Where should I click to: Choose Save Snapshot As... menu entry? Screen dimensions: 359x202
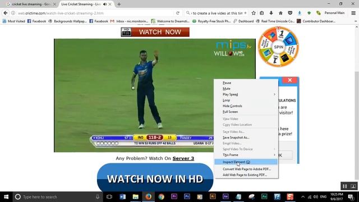(x=246, y=137)
